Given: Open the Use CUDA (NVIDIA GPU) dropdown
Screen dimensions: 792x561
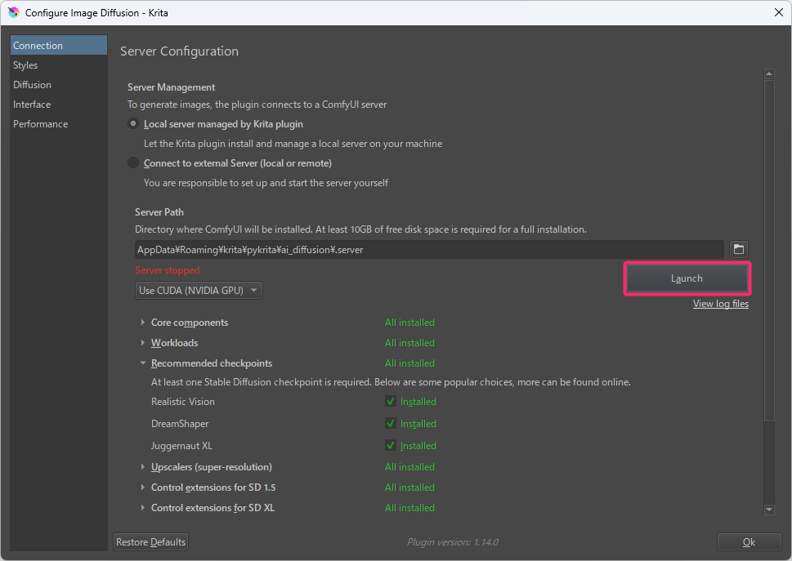Looking at the screenshot, I should pos(199,290).
